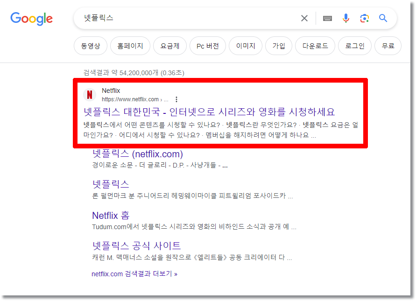Click description starting 론 펄먼마크 분

click(x=192, y=196)
